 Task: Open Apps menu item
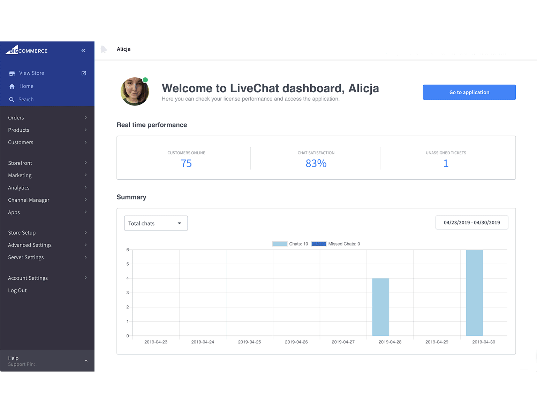(x=14, y=212)
